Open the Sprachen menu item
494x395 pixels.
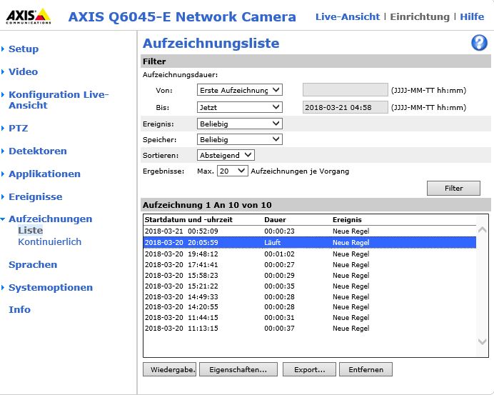click(33, 265)
